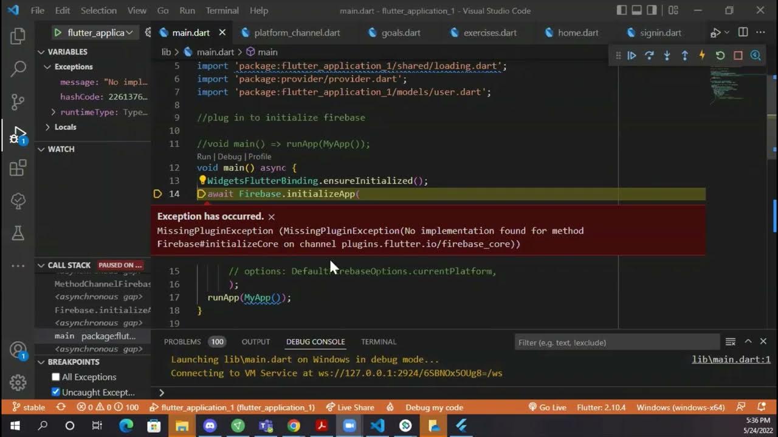Customize layout icon in title bar
This screenshot has height=437, width=778.
673,10
